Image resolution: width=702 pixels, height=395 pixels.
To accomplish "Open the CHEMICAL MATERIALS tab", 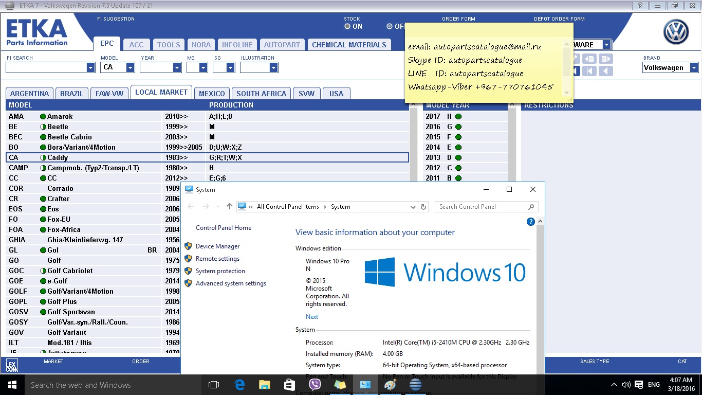I will coord(349,45).
